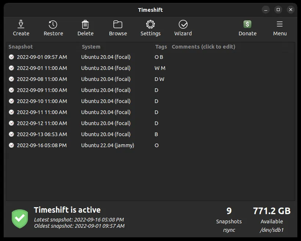Select snapshot dated 2022-09-16 05:08 PM
This screenshot has width=301, height=241.
(42, 145)
